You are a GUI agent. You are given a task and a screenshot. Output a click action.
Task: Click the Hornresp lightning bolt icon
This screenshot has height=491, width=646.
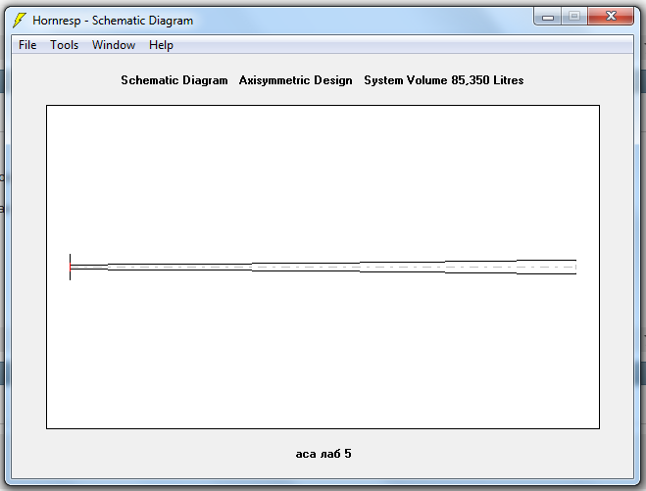[x=19, y=21]
